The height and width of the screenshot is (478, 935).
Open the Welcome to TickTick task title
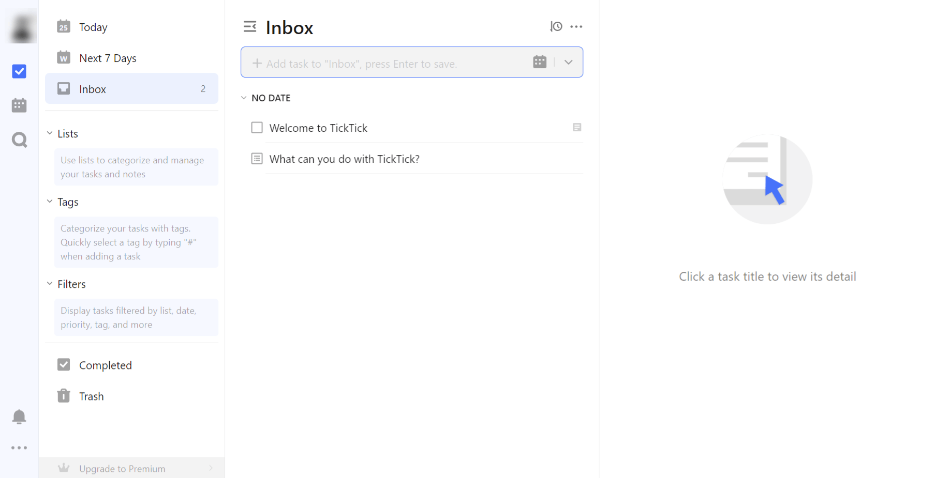pos(318,128)
